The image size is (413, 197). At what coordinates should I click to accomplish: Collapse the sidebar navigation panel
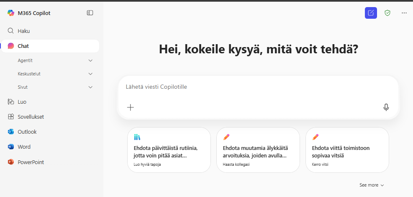(90, 13)
